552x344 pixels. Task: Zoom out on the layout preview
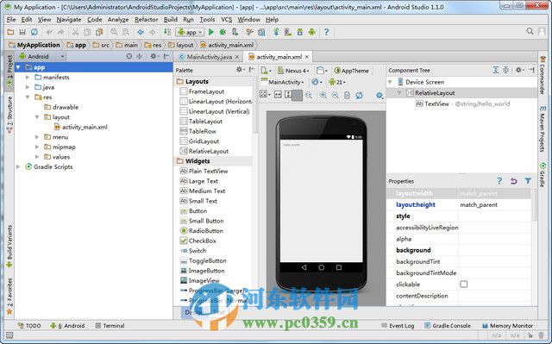[336, 95]
